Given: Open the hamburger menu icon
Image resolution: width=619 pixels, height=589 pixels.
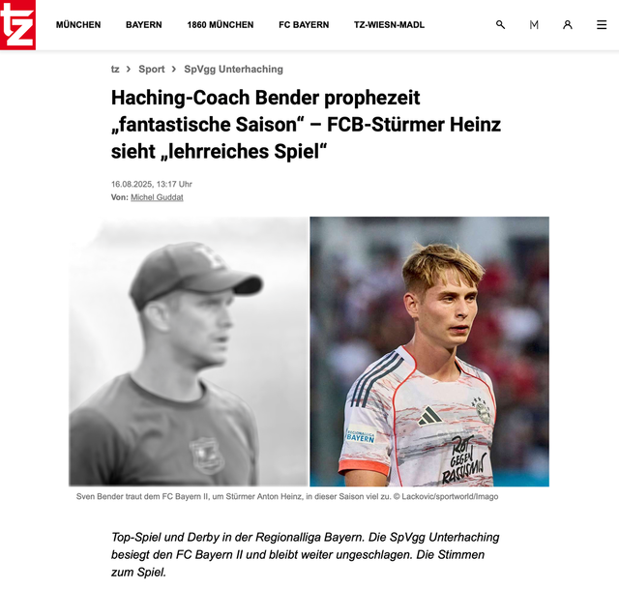Looking at the screenshot, I should coord(602,25).
